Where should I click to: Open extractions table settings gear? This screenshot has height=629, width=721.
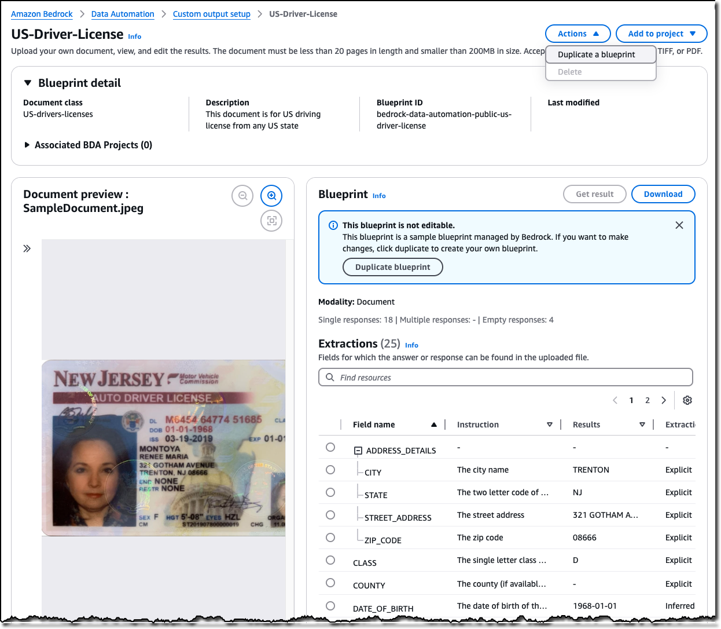pyautogui.click(x=687, y=400)
